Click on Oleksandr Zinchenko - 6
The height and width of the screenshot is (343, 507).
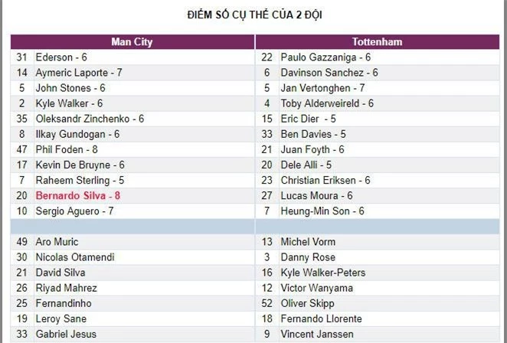pyautogui.click(x=90, y=119)
